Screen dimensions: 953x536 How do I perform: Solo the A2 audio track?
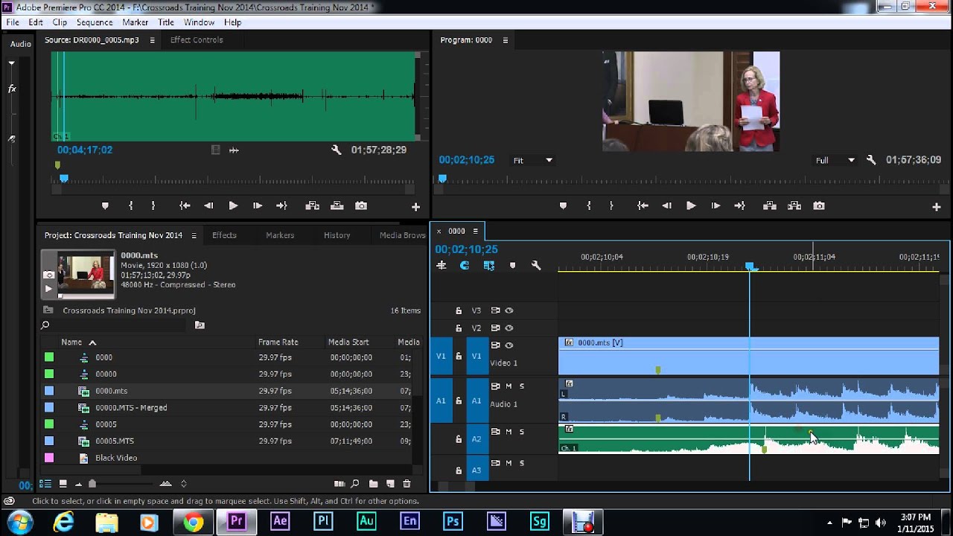point(522,432)
